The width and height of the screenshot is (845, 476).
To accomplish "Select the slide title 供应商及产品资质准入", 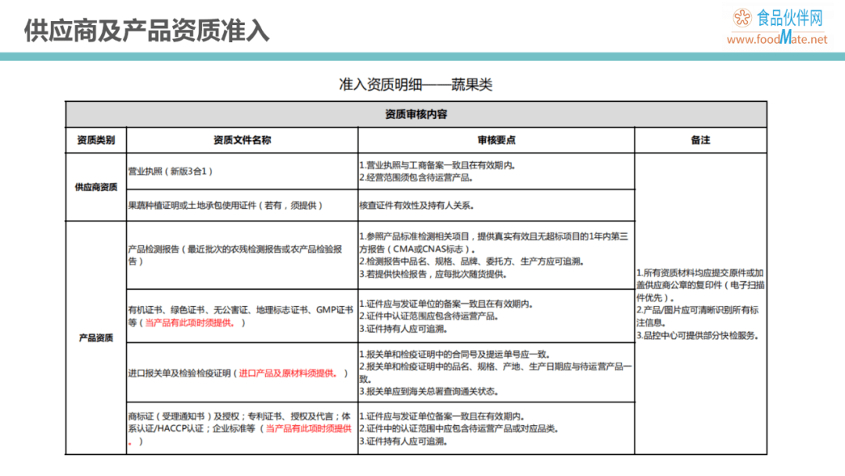I will 146,31.
